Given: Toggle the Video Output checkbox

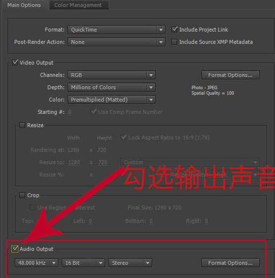Looking at the screenshot, I should click(15, 63).
